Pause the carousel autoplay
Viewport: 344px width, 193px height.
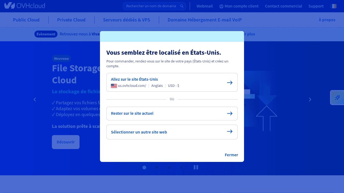(196, 167)
